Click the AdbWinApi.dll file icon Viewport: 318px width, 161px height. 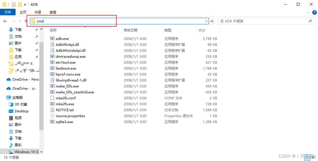pos(52,44)
